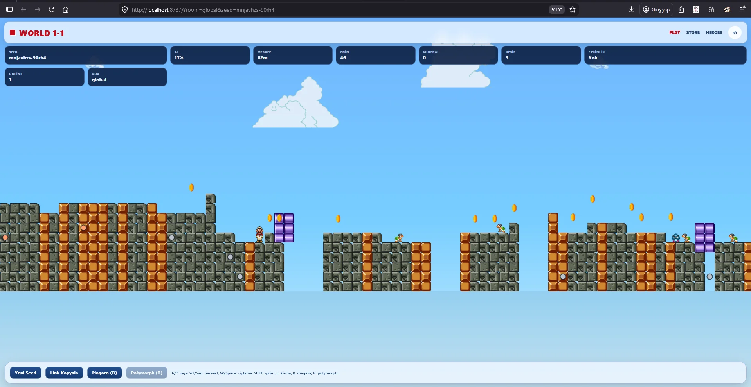Switch to the PLAY tab

pos(675,33)
